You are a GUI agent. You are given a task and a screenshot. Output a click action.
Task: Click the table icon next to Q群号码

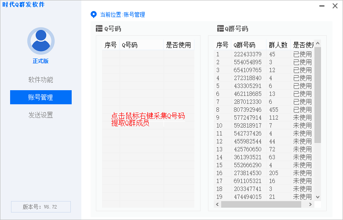coord(220,29)
